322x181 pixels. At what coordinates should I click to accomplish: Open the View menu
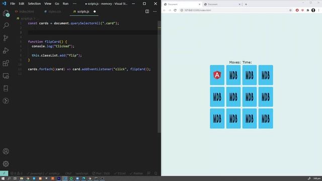[x=48, y=4]
